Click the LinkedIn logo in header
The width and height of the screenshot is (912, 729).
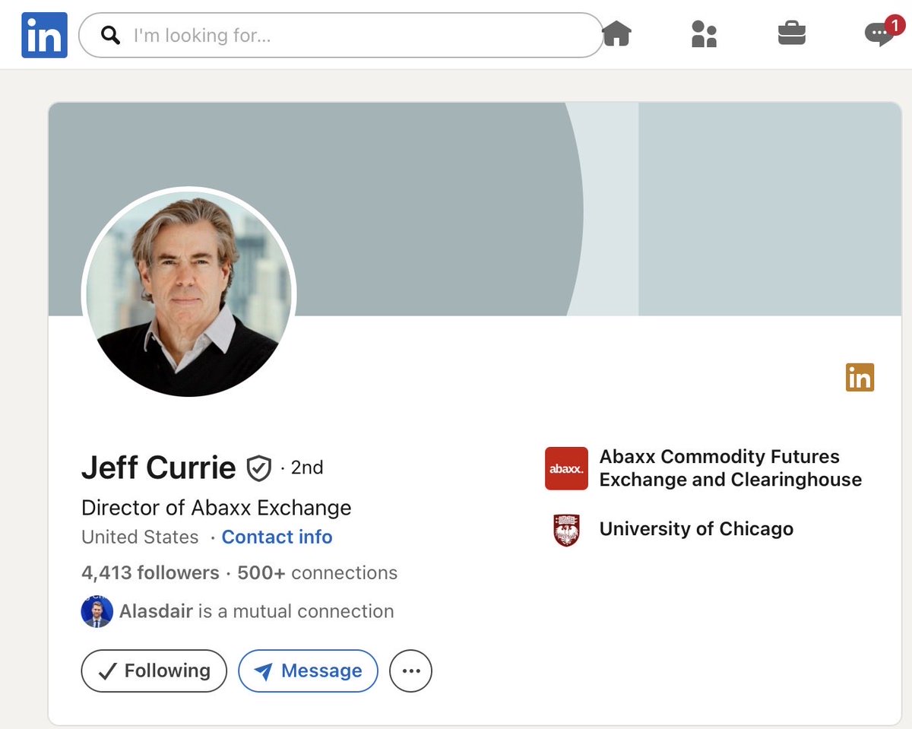point(44,35)
